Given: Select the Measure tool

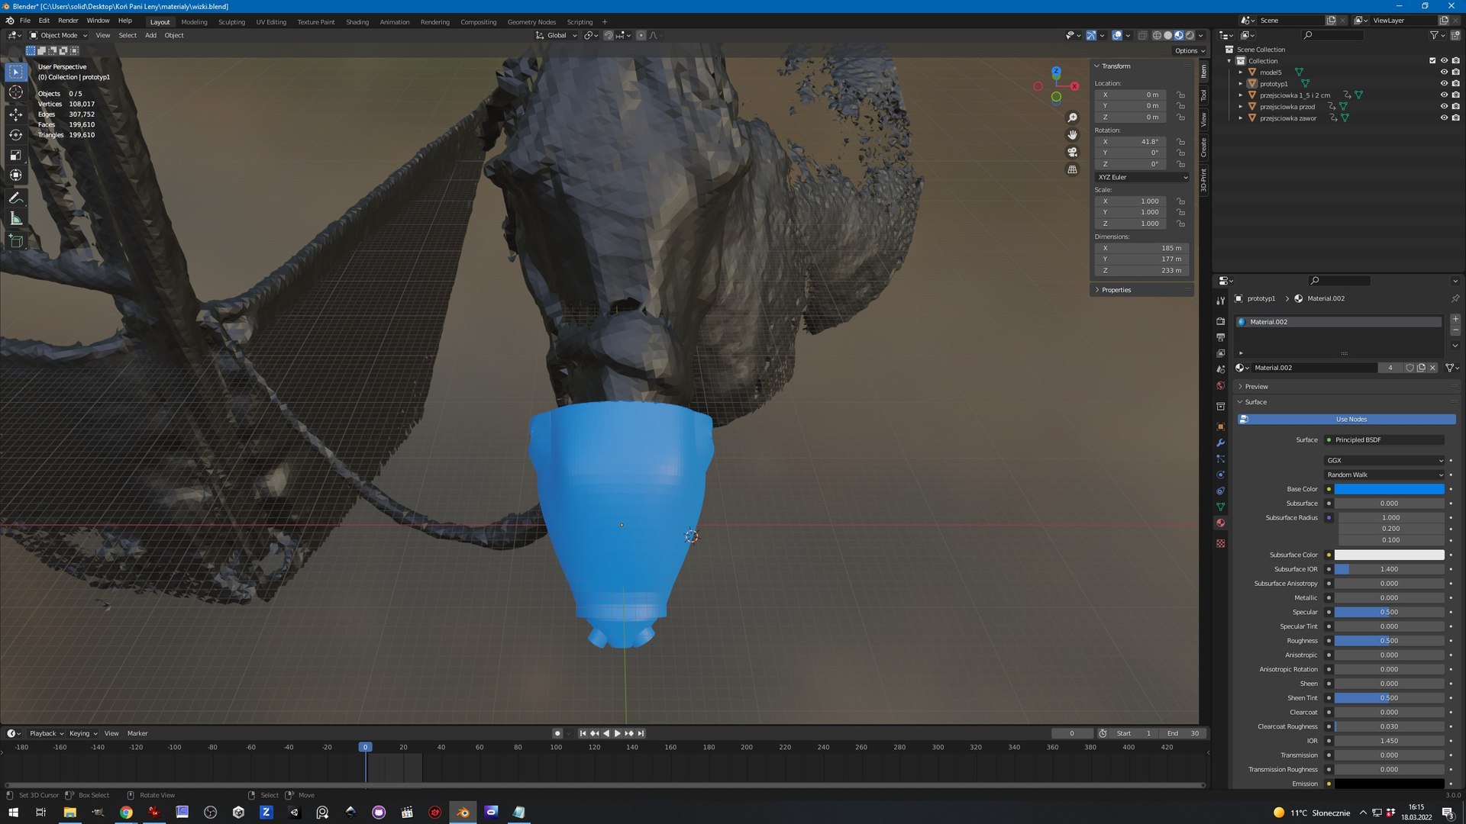Looking at the screenshot, I should point(15,219).
